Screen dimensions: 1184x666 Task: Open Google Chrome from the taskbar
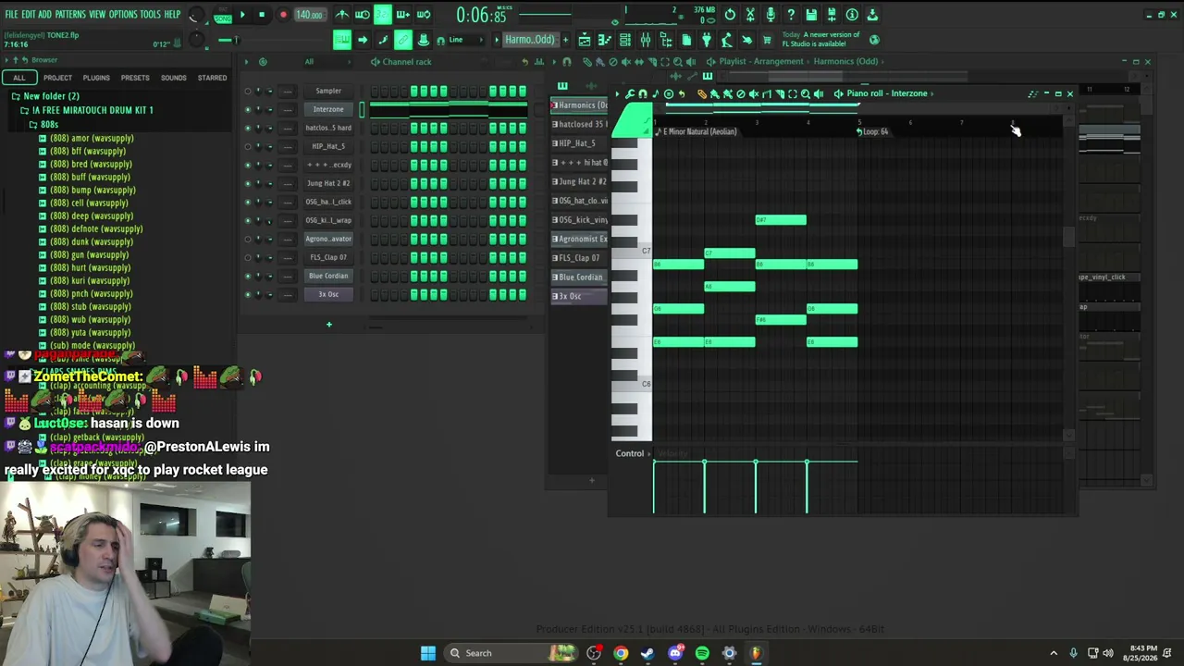[621, 653]
